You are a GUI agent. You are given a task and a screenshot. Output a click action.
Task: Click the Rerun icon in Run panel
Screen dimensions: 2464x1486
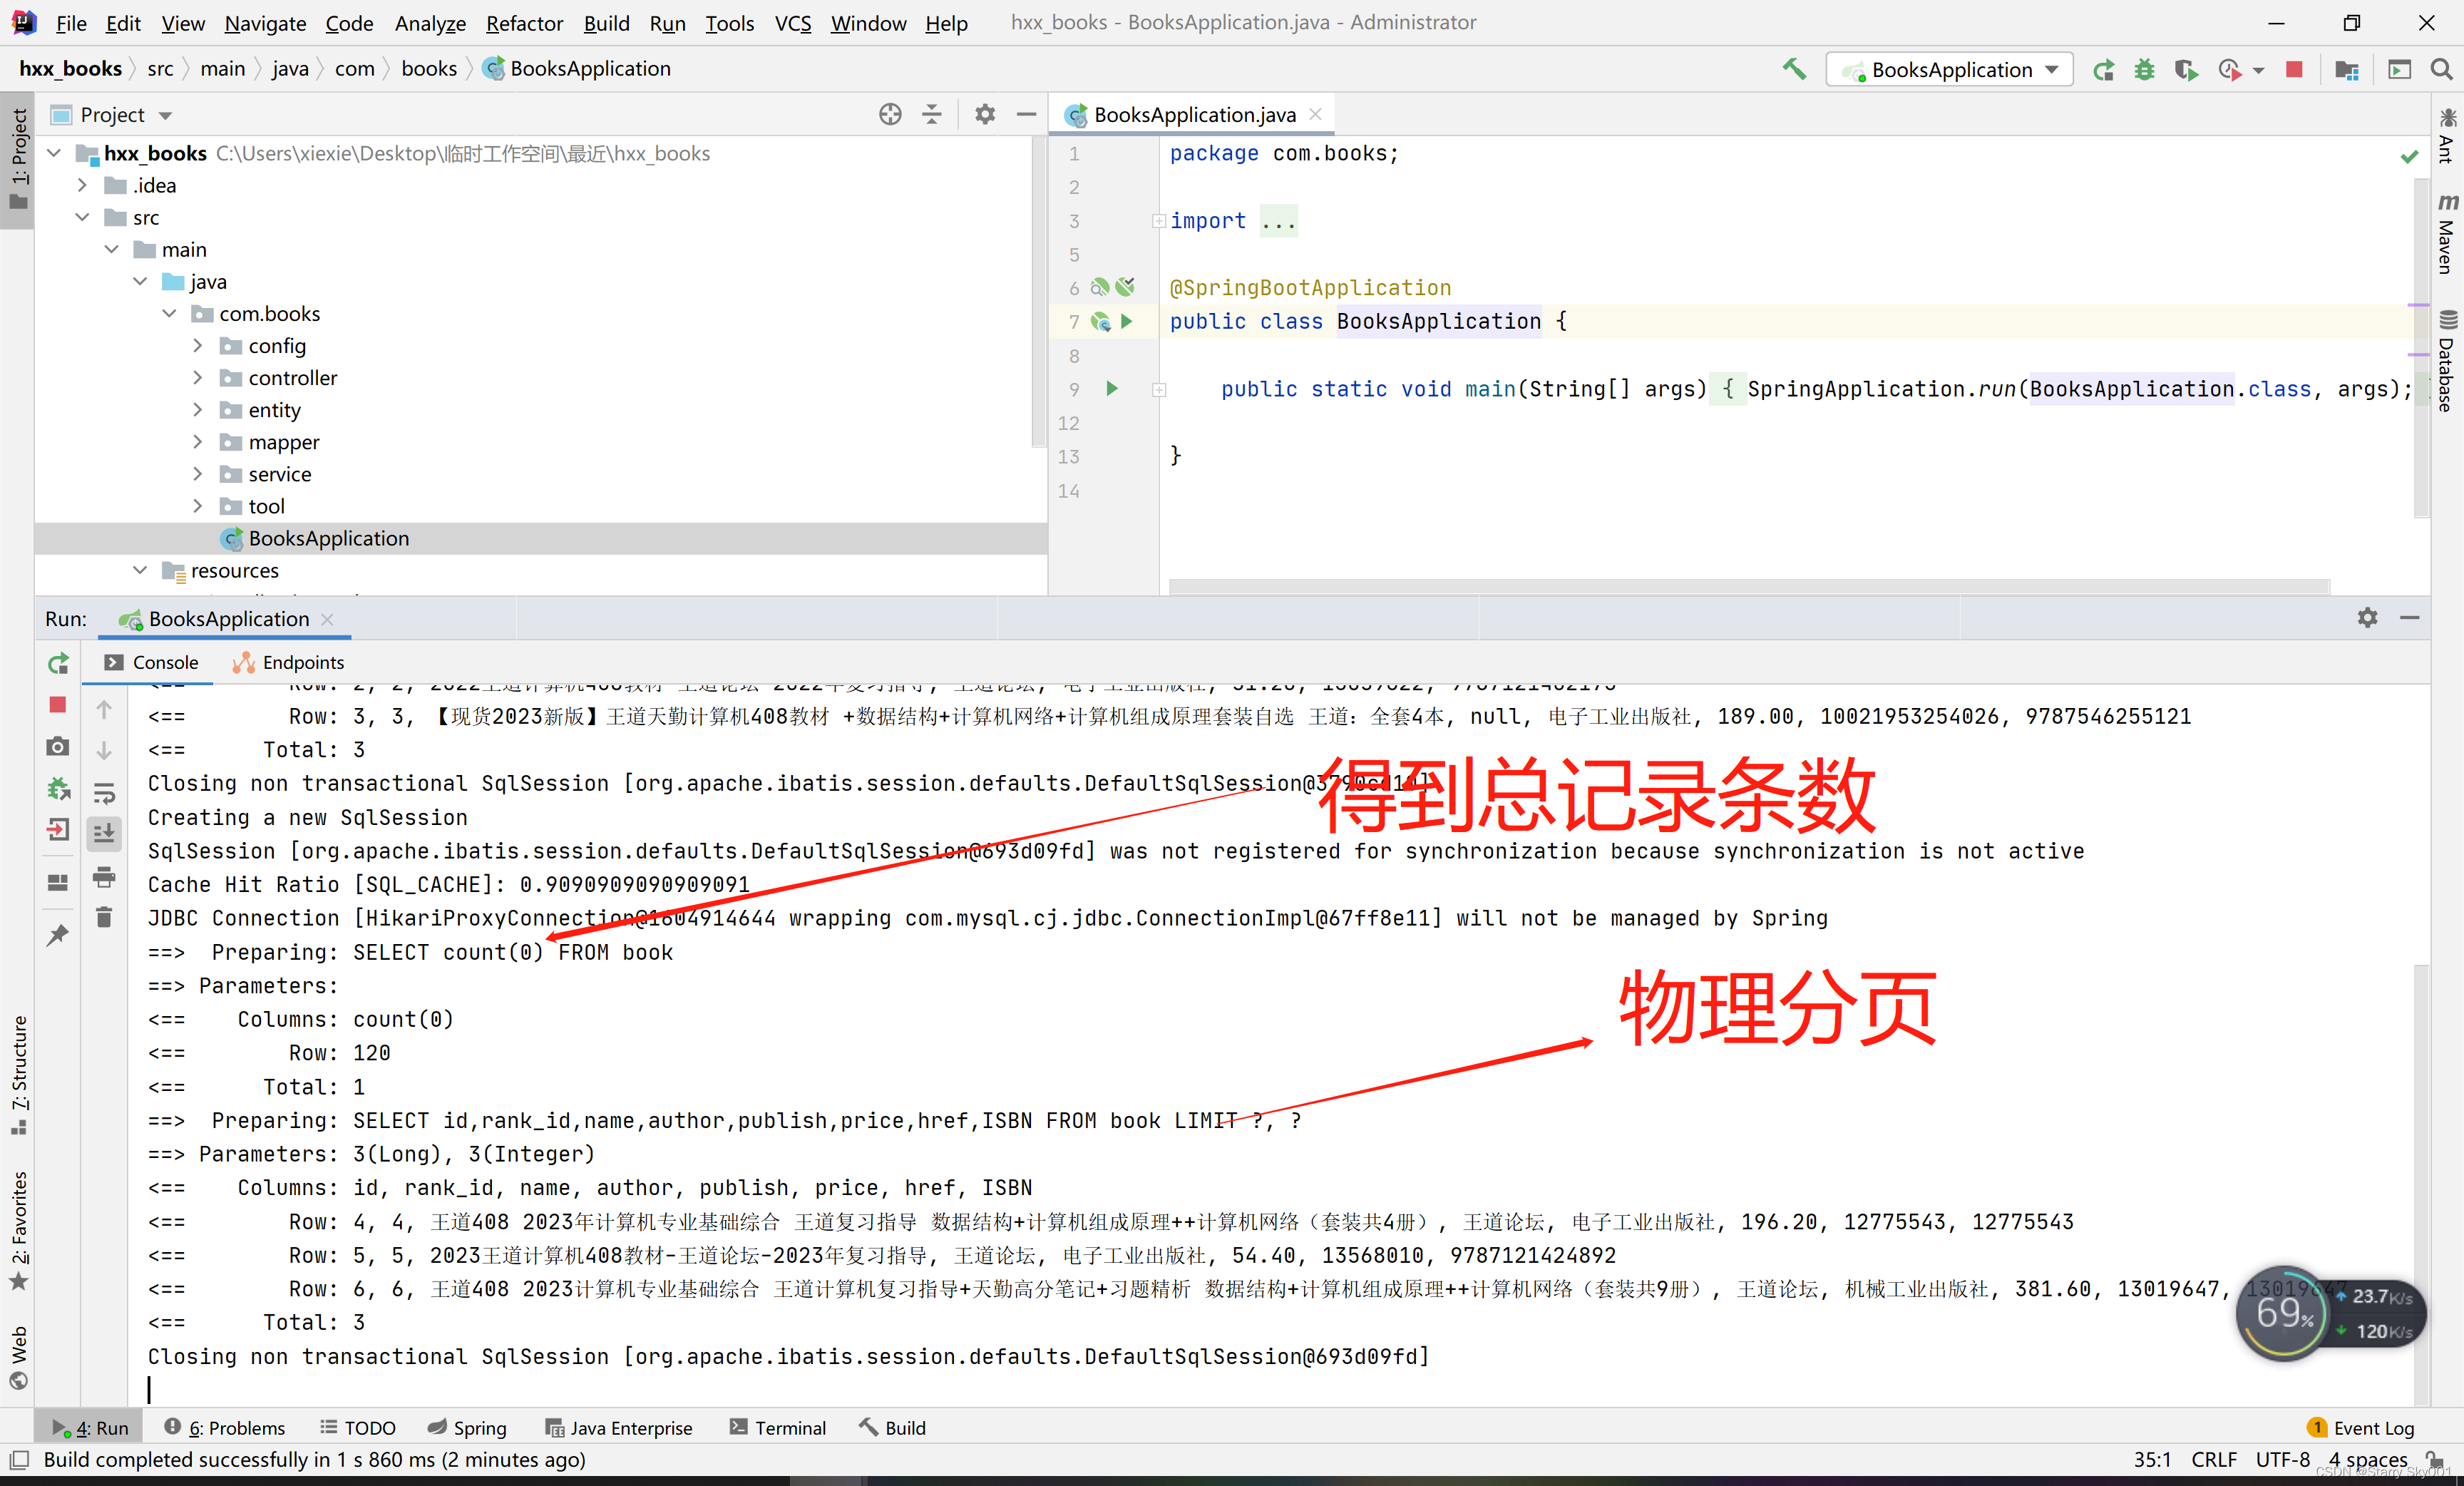tap(58, 663)
